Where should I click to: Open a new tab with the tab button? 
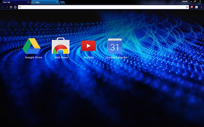tap(62, 2)
